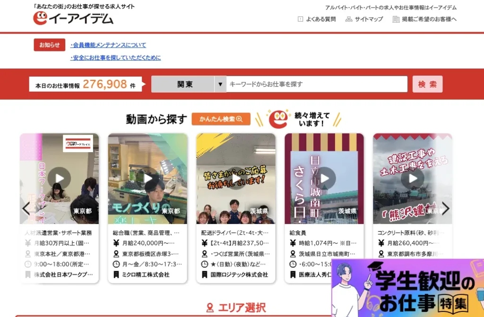This screenshot has height=317, width=484.
Task: Play the モノづくり video
Action: [x=147, y=179]
